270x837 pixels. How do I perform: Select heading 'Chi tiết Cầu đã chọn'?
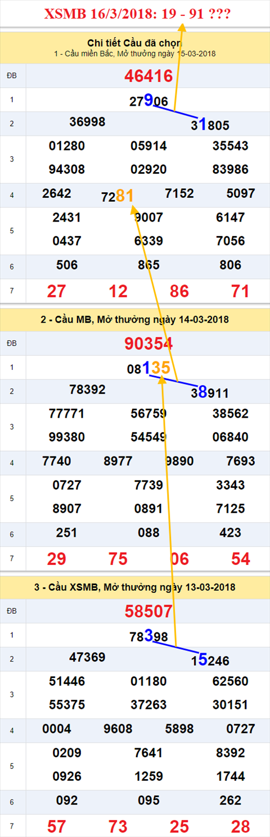(134, 43)
